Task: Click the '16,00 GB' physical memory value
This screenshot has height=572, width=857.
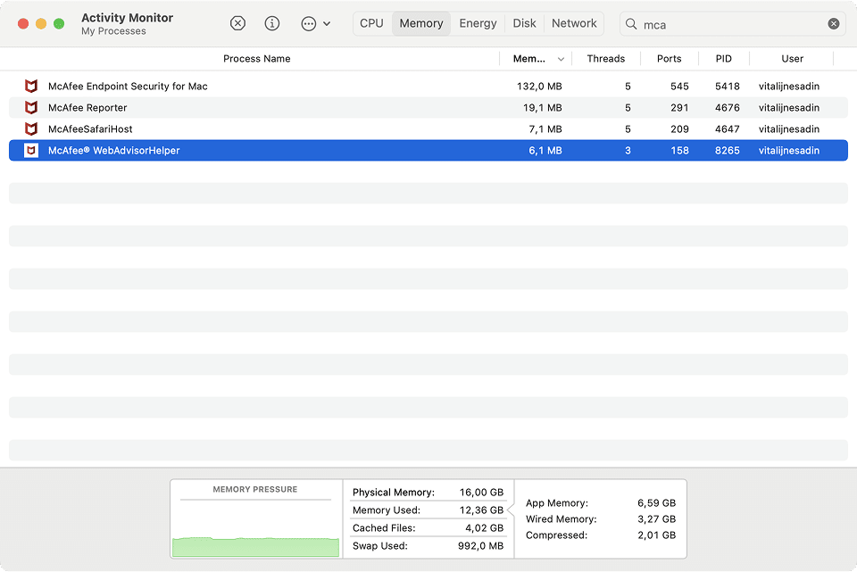Action: (x=481, y=493)
